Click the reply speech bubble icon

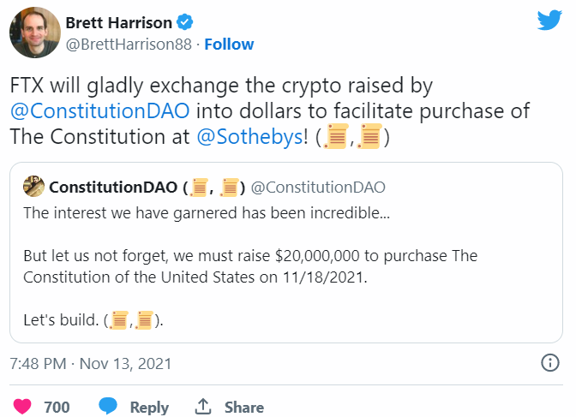[x=108, y=407]
